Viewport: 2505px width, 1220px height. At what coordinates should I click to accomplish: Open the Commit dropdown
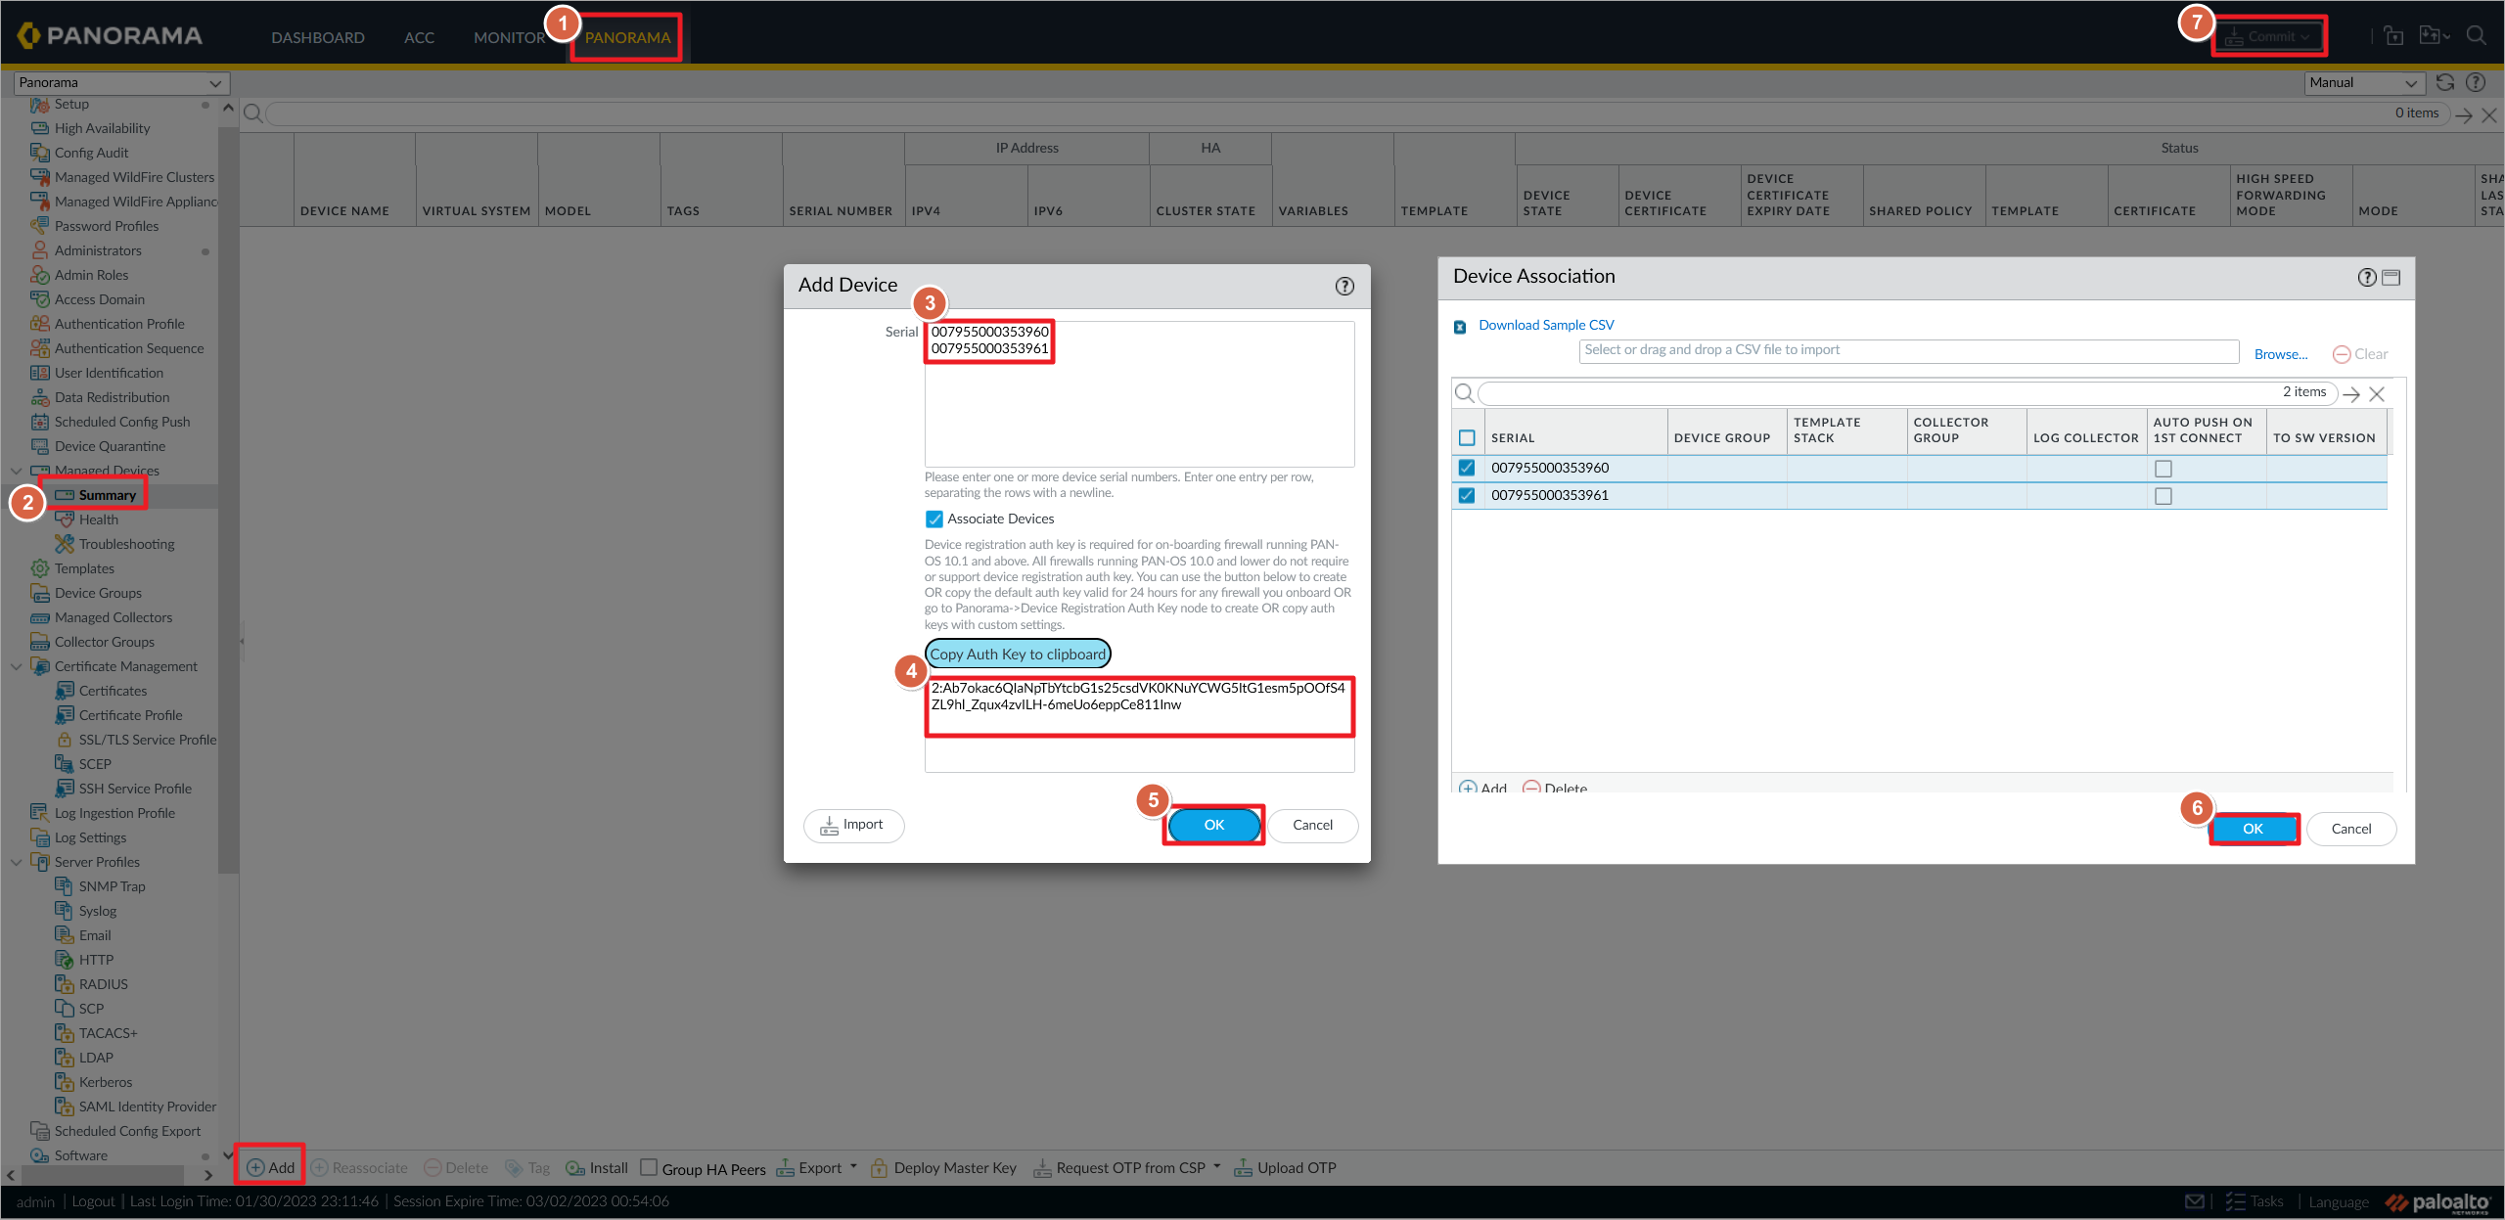[x=2269, y=37]
